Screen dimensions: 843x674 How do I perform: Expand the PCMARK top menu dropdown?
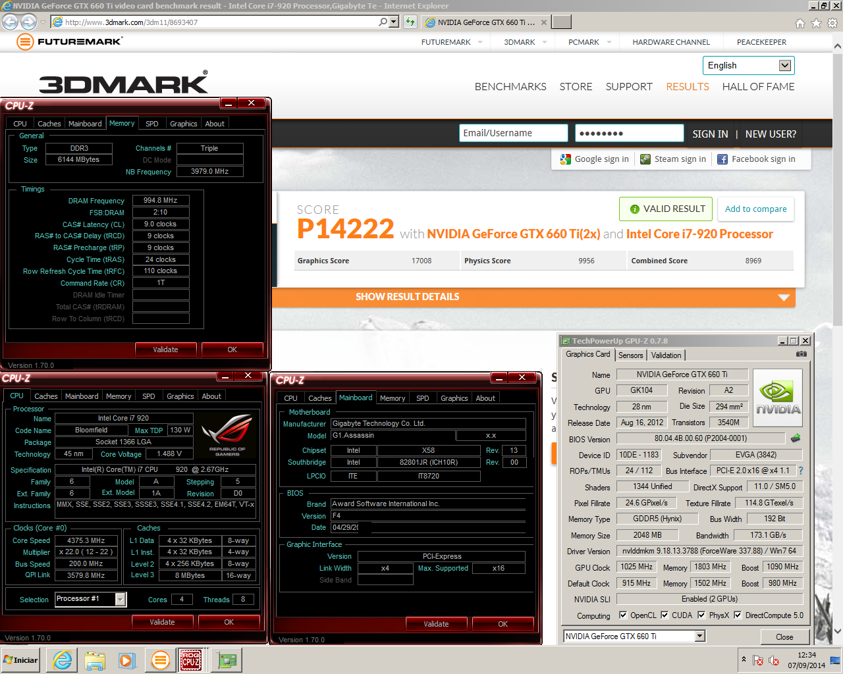click(609, 42)
